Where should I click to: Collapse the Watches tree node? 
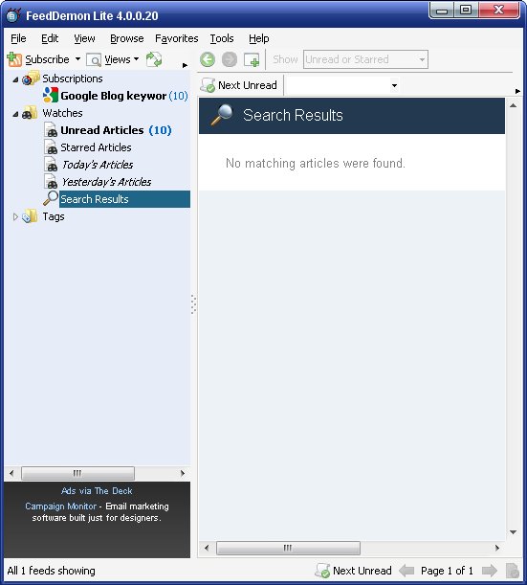click(15, 114)
